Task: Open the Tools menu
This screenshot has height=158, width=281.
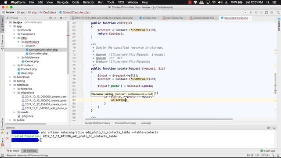Action: (x=111, y=2)
